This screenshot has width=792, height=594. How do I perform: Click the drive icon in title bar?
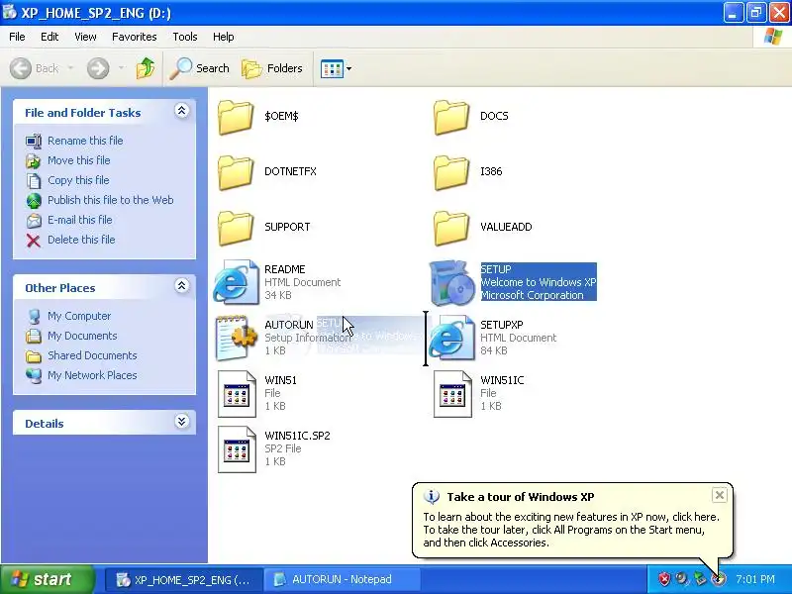click(x=10, y=12)
